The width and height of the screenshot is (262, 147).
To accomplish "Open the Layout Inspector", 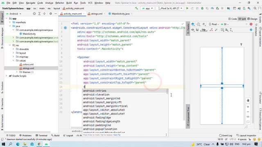I will 246,136.
